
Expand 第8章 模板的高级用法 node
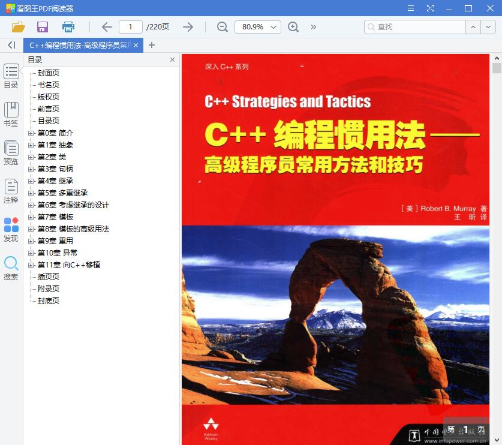[x=31, y=229]
